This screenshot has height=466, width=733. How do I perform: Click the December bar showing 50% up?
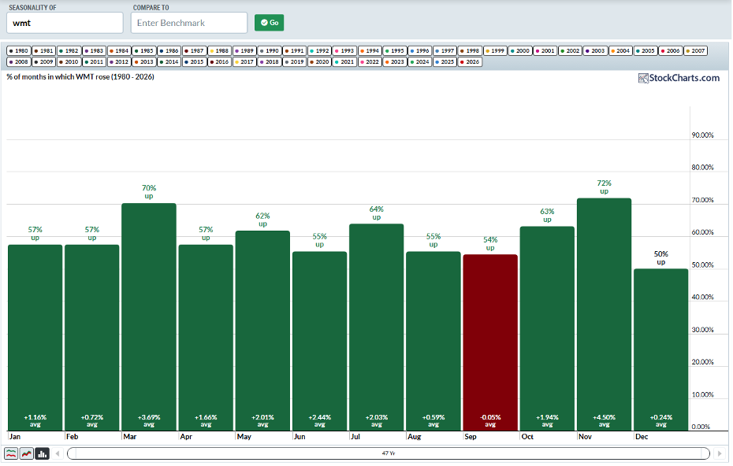pos(661,349)
